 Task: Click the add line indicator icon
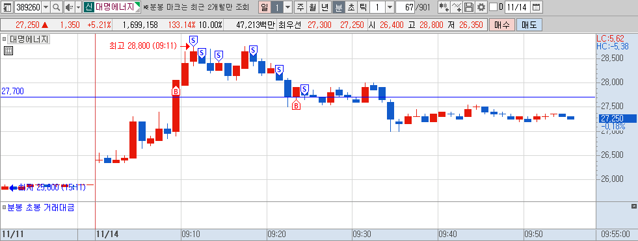[457, 7]
